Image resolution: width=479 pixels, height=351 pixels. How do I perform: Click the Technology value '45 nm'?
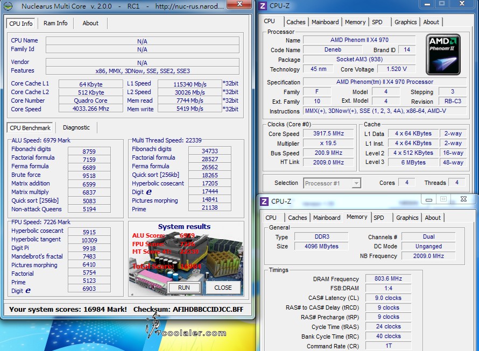click(x=318, y=69)
